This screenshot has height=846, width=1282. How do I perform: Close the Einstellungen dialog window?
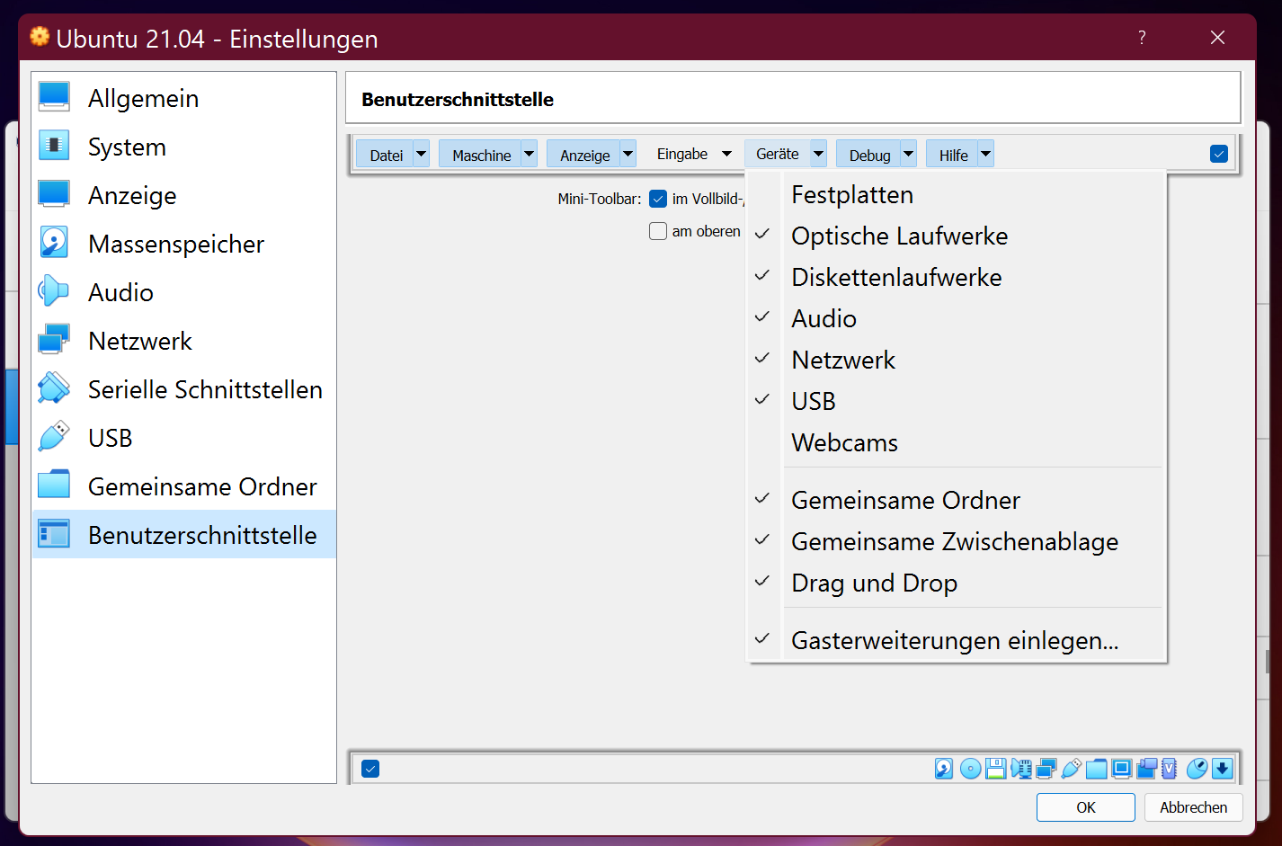coord(1217,37)
